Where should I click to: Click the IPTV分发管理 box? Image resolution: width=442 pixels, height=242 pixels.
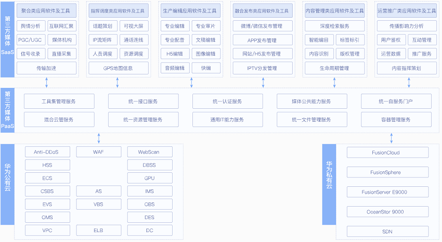(x=263, y=68)
